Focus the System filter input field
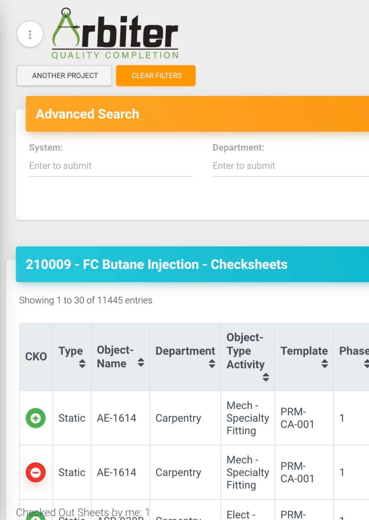This screenshot has height=520, width=369. pyautogui.click(x=110, y=166)
